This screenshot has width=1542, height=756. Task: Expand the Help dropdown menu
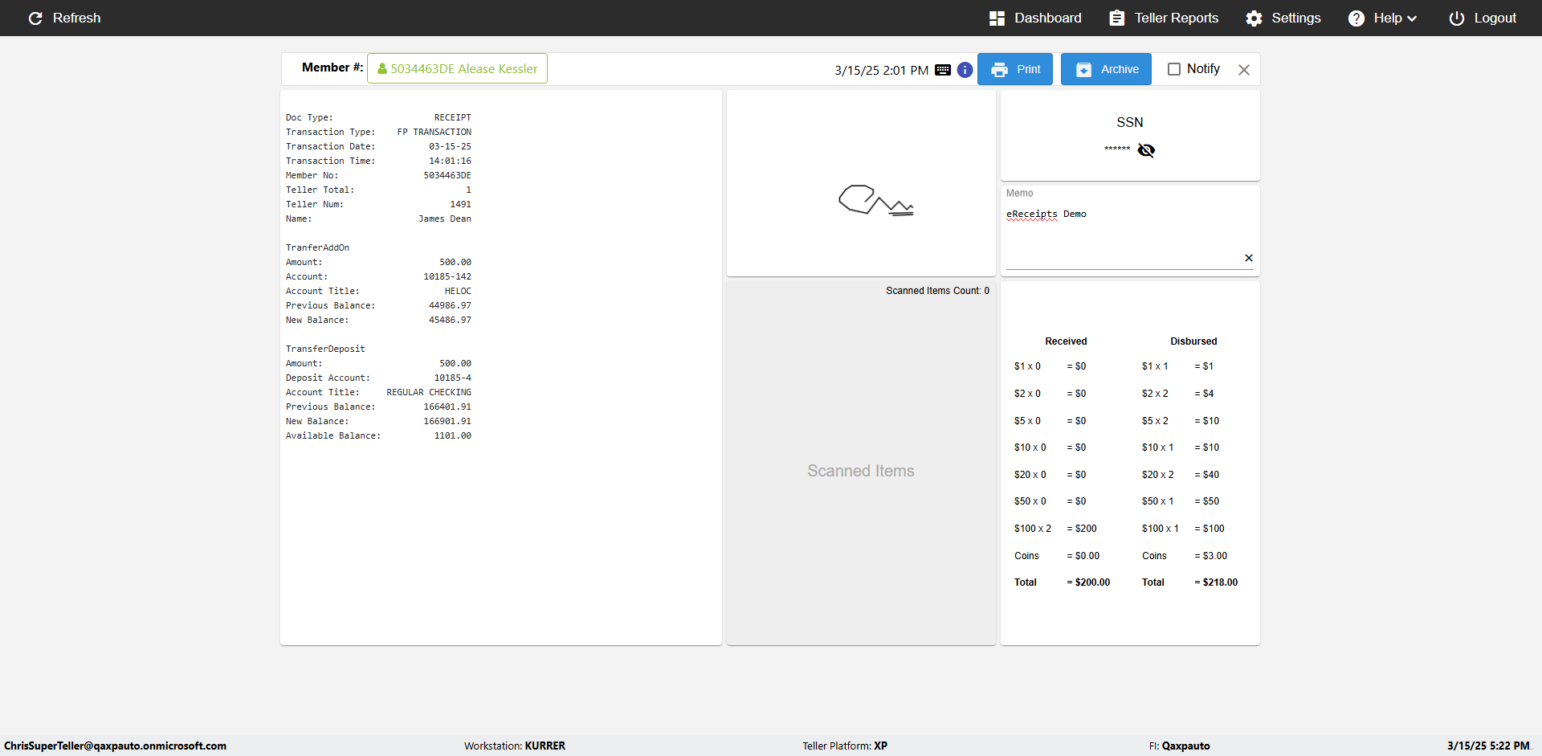1382,18
